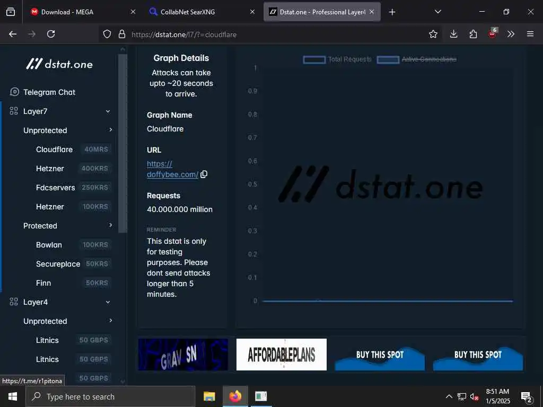Image resolution: width=543 pixels, height=407 pixels.
Task: Open the AFFORDABLEPLANS banner ad
Action: [x=282, y=355]
